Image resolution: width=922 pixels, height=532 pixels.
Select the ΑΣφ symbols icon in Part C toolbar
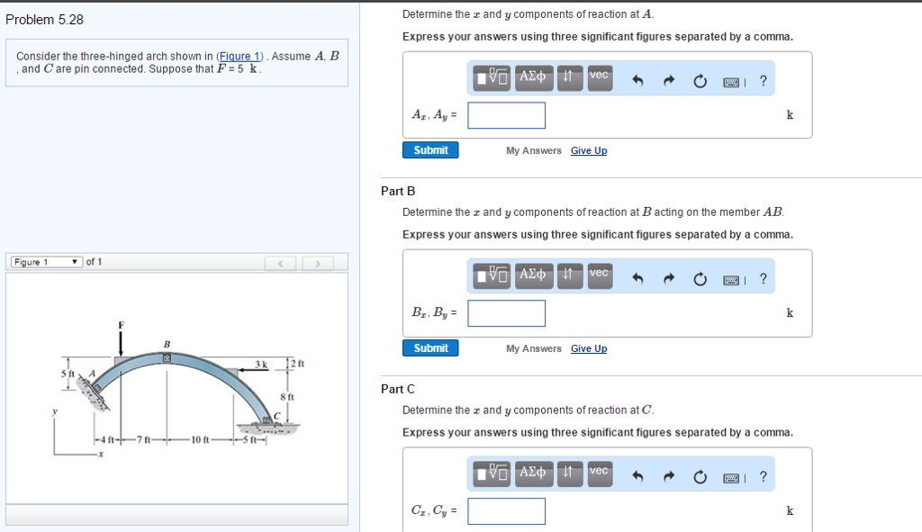click(x=531, y=473)
